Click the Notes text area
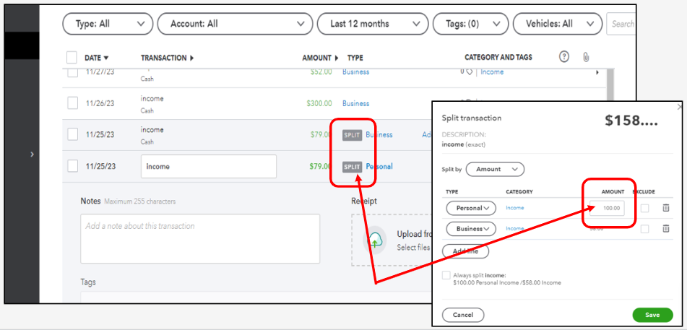Image resolution: width=687 pixels, height=330 pixels. 200,238
